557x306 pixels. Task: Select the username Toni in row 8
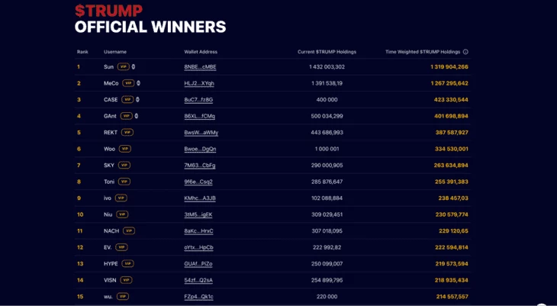click(109, 182)
